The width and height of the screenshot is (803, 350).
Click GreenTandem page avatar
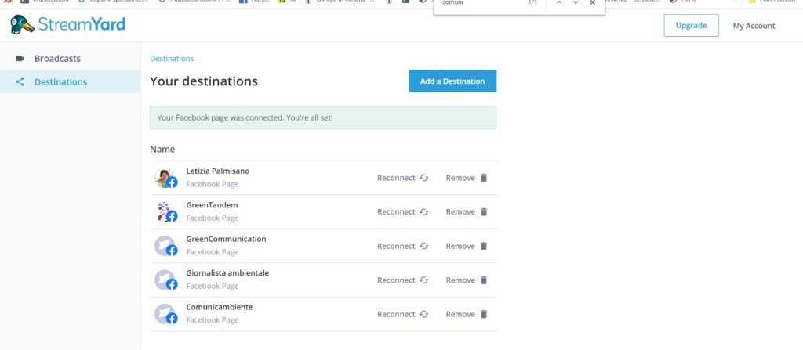click(x=165, y=212)
